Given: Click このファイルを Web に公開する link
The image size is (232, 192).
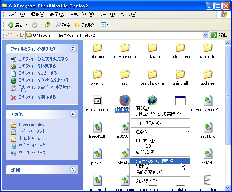Looking at the screenshot, I should (44, 80).
